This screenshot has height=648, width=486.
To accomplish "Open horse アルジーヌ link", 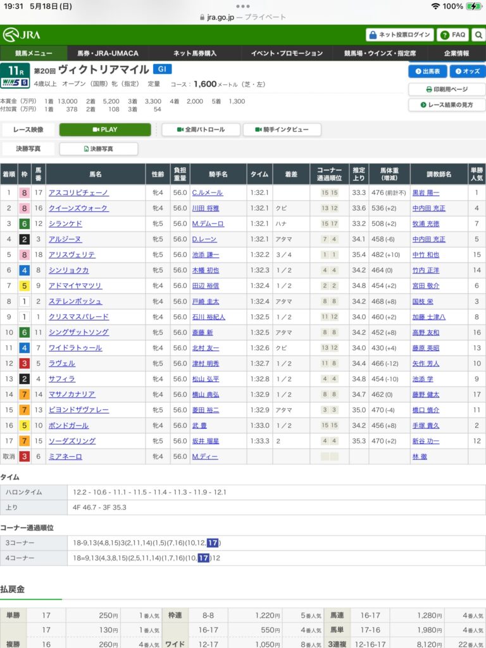I will click(x=65, y=239).
